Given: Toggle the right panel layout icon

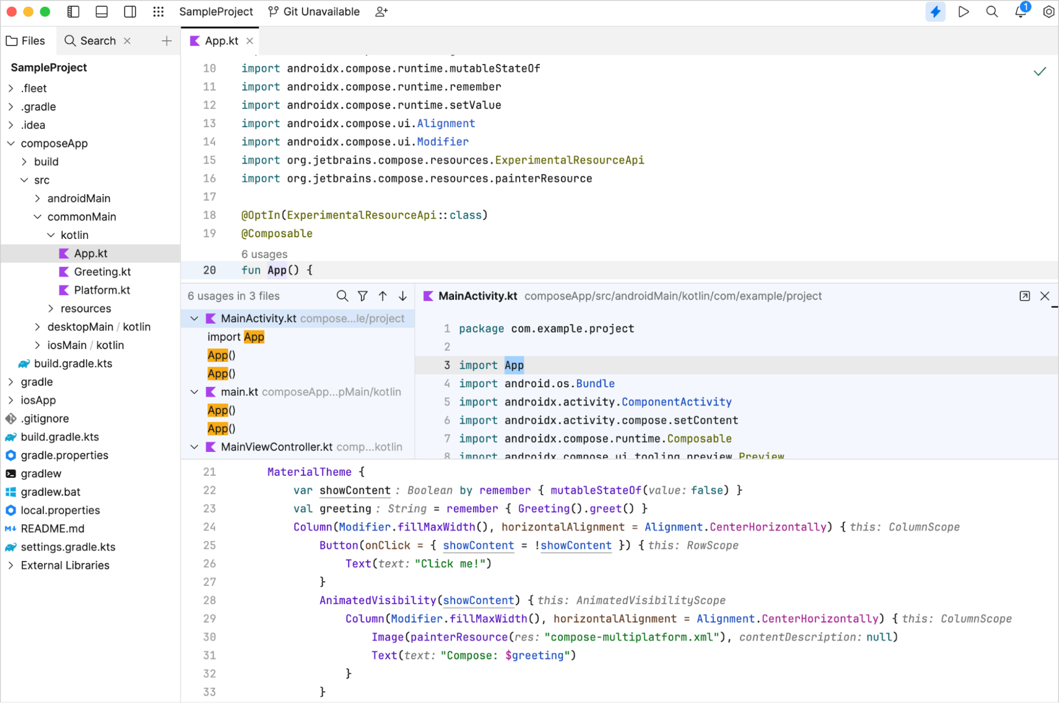Looking at the screenshot, I should coord(130,12).
